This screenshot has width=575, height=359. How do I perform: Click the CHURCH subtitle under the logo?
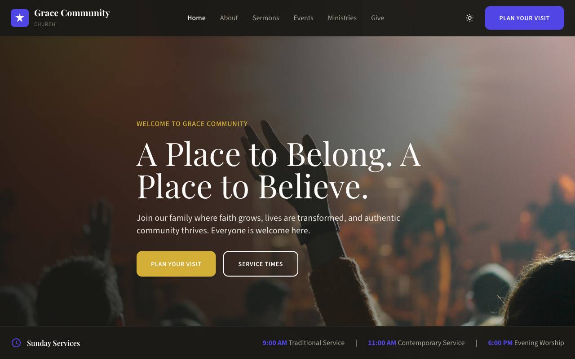tap(44, 24)
